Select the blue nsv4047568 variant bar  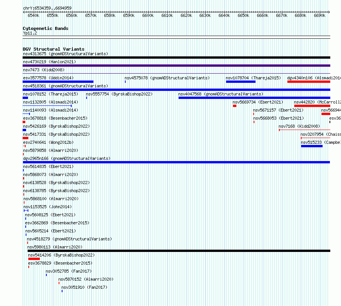[254, 98]
